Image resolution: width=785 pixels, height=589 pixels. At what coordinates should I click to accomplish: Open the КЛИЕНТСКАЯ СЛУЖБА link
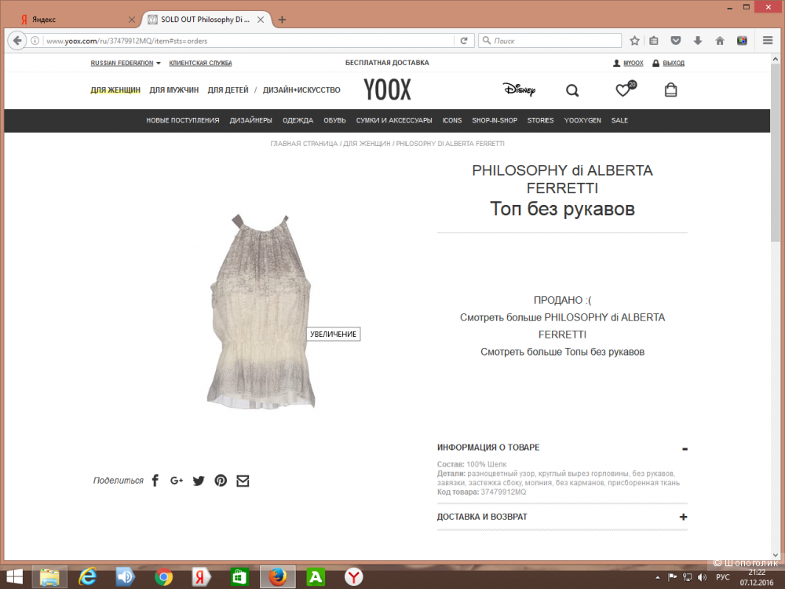pos(200,62)
